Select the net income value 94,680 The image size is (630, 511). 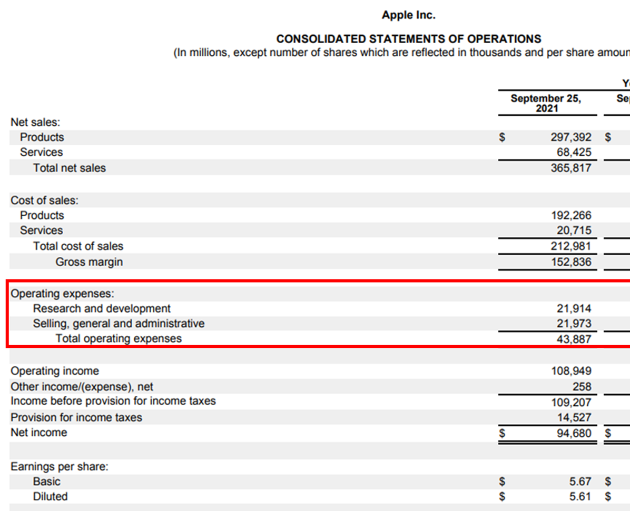tap(574, 434)
